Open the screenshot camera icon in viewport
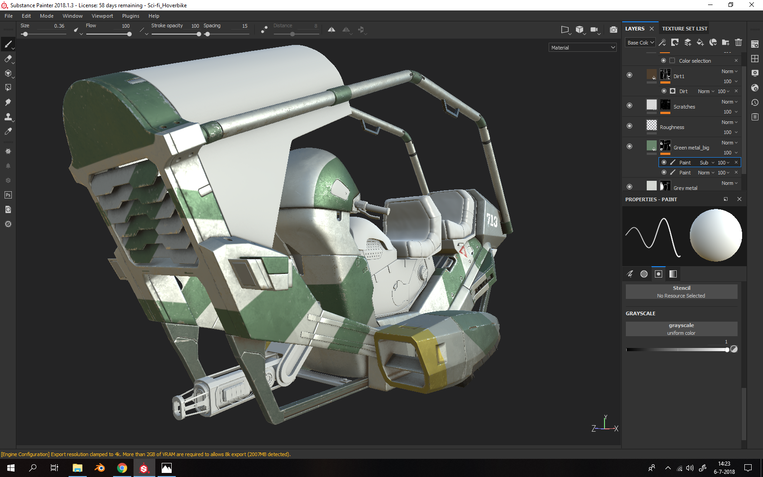The width and height of the screenshot is (763, 477). pos(613,30)
